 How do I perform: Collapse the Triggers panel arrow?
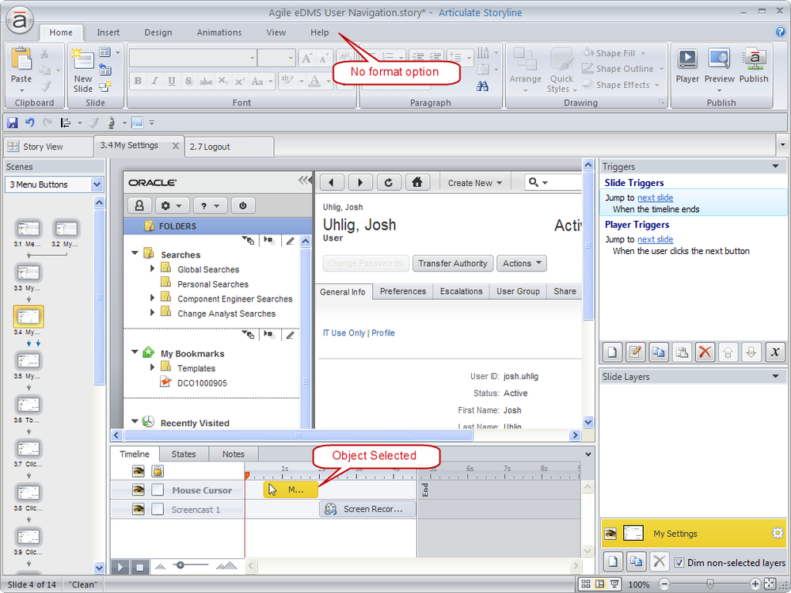point(775,166)
